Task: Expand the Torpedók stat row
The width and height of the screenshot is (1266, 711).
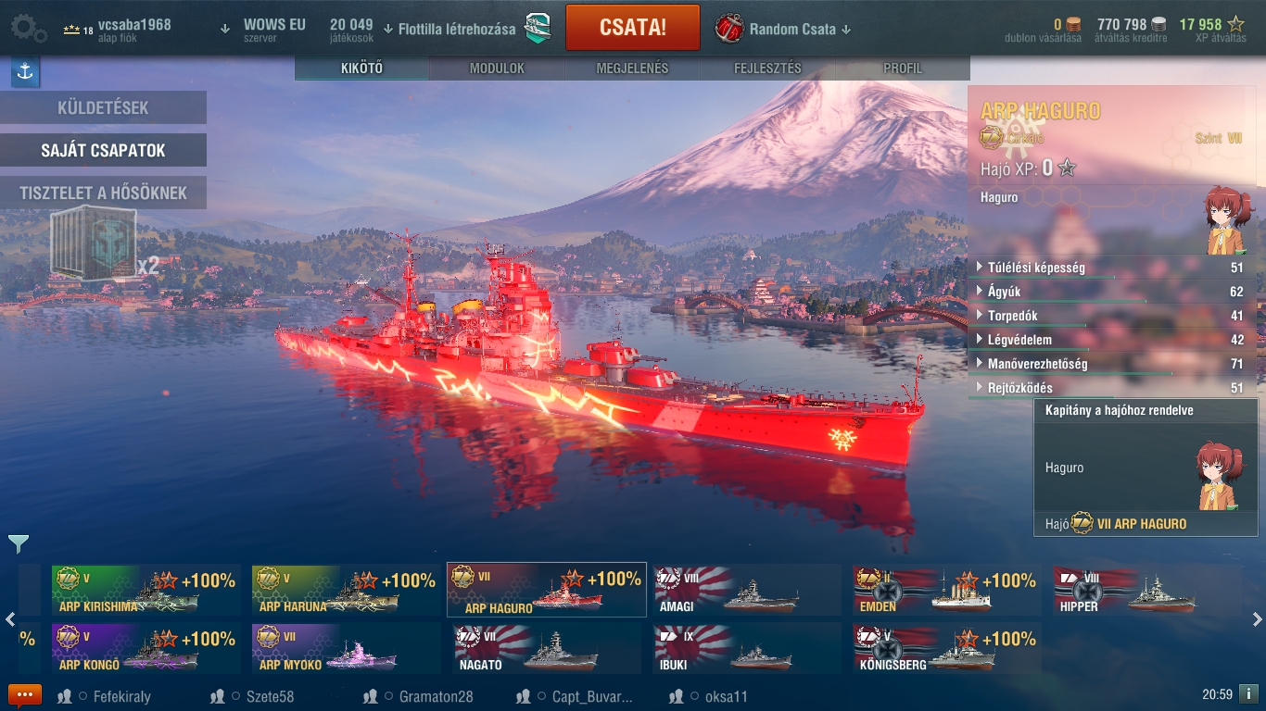Action: [x=1112, y=316]
